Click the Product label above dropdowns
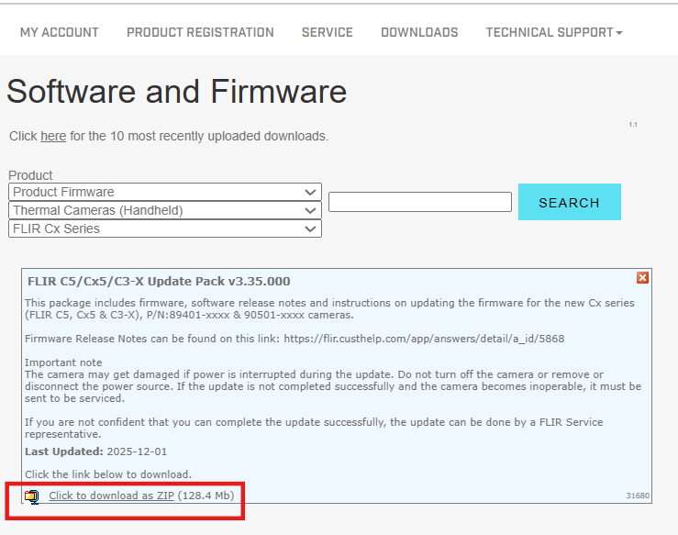The height and width of the screenshot is (535, 678). 30,175
